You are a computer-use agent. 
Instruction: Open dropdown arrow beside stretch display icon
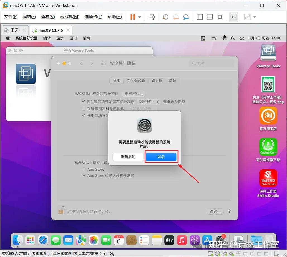pos(254,17)
